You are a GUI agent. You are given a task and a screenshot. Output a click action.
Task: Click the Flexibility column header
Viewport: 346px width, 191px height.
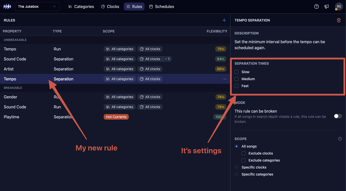coord(217,31)
